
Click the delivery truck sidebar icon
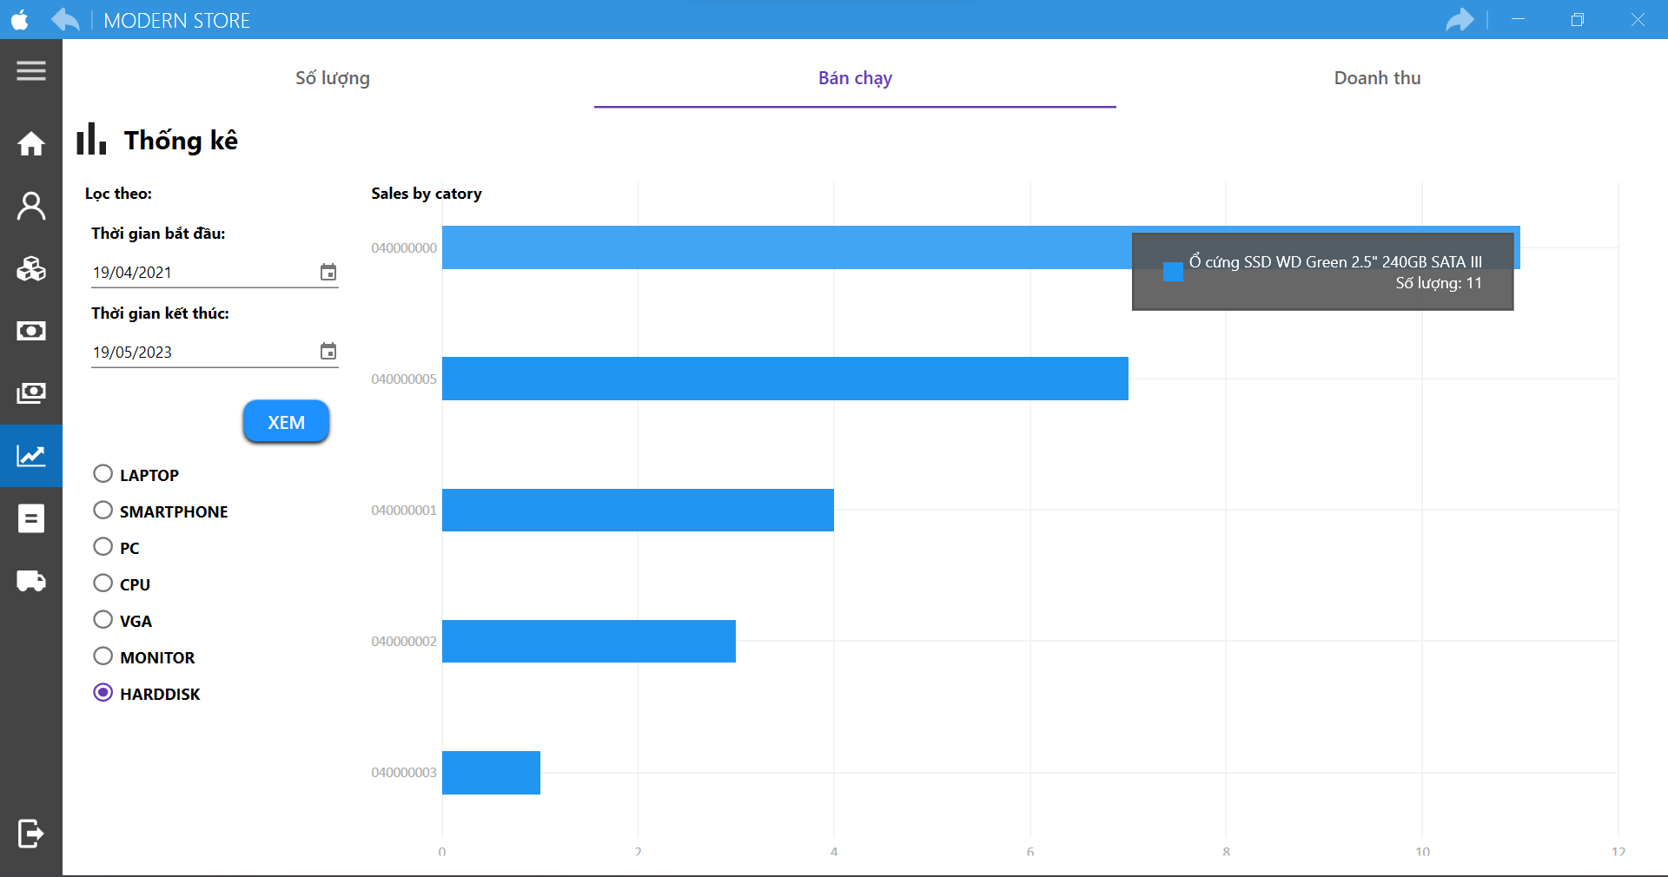[31, 581]
